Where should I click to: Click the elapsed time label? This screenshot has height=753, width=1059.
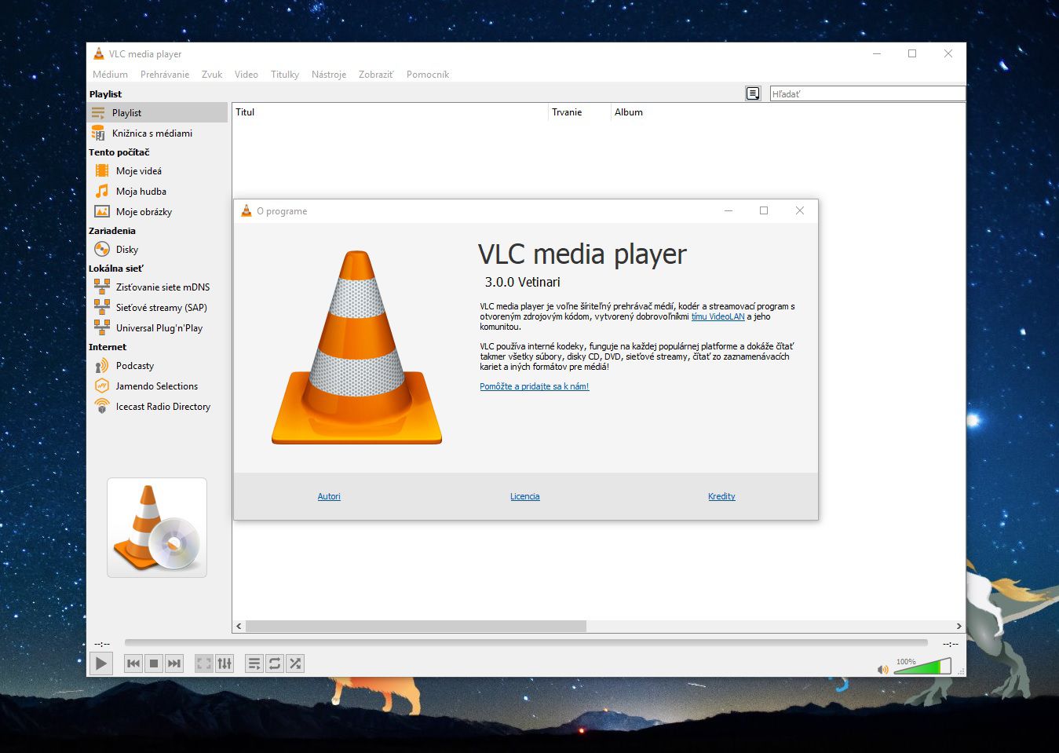click(x=102, y=644)
